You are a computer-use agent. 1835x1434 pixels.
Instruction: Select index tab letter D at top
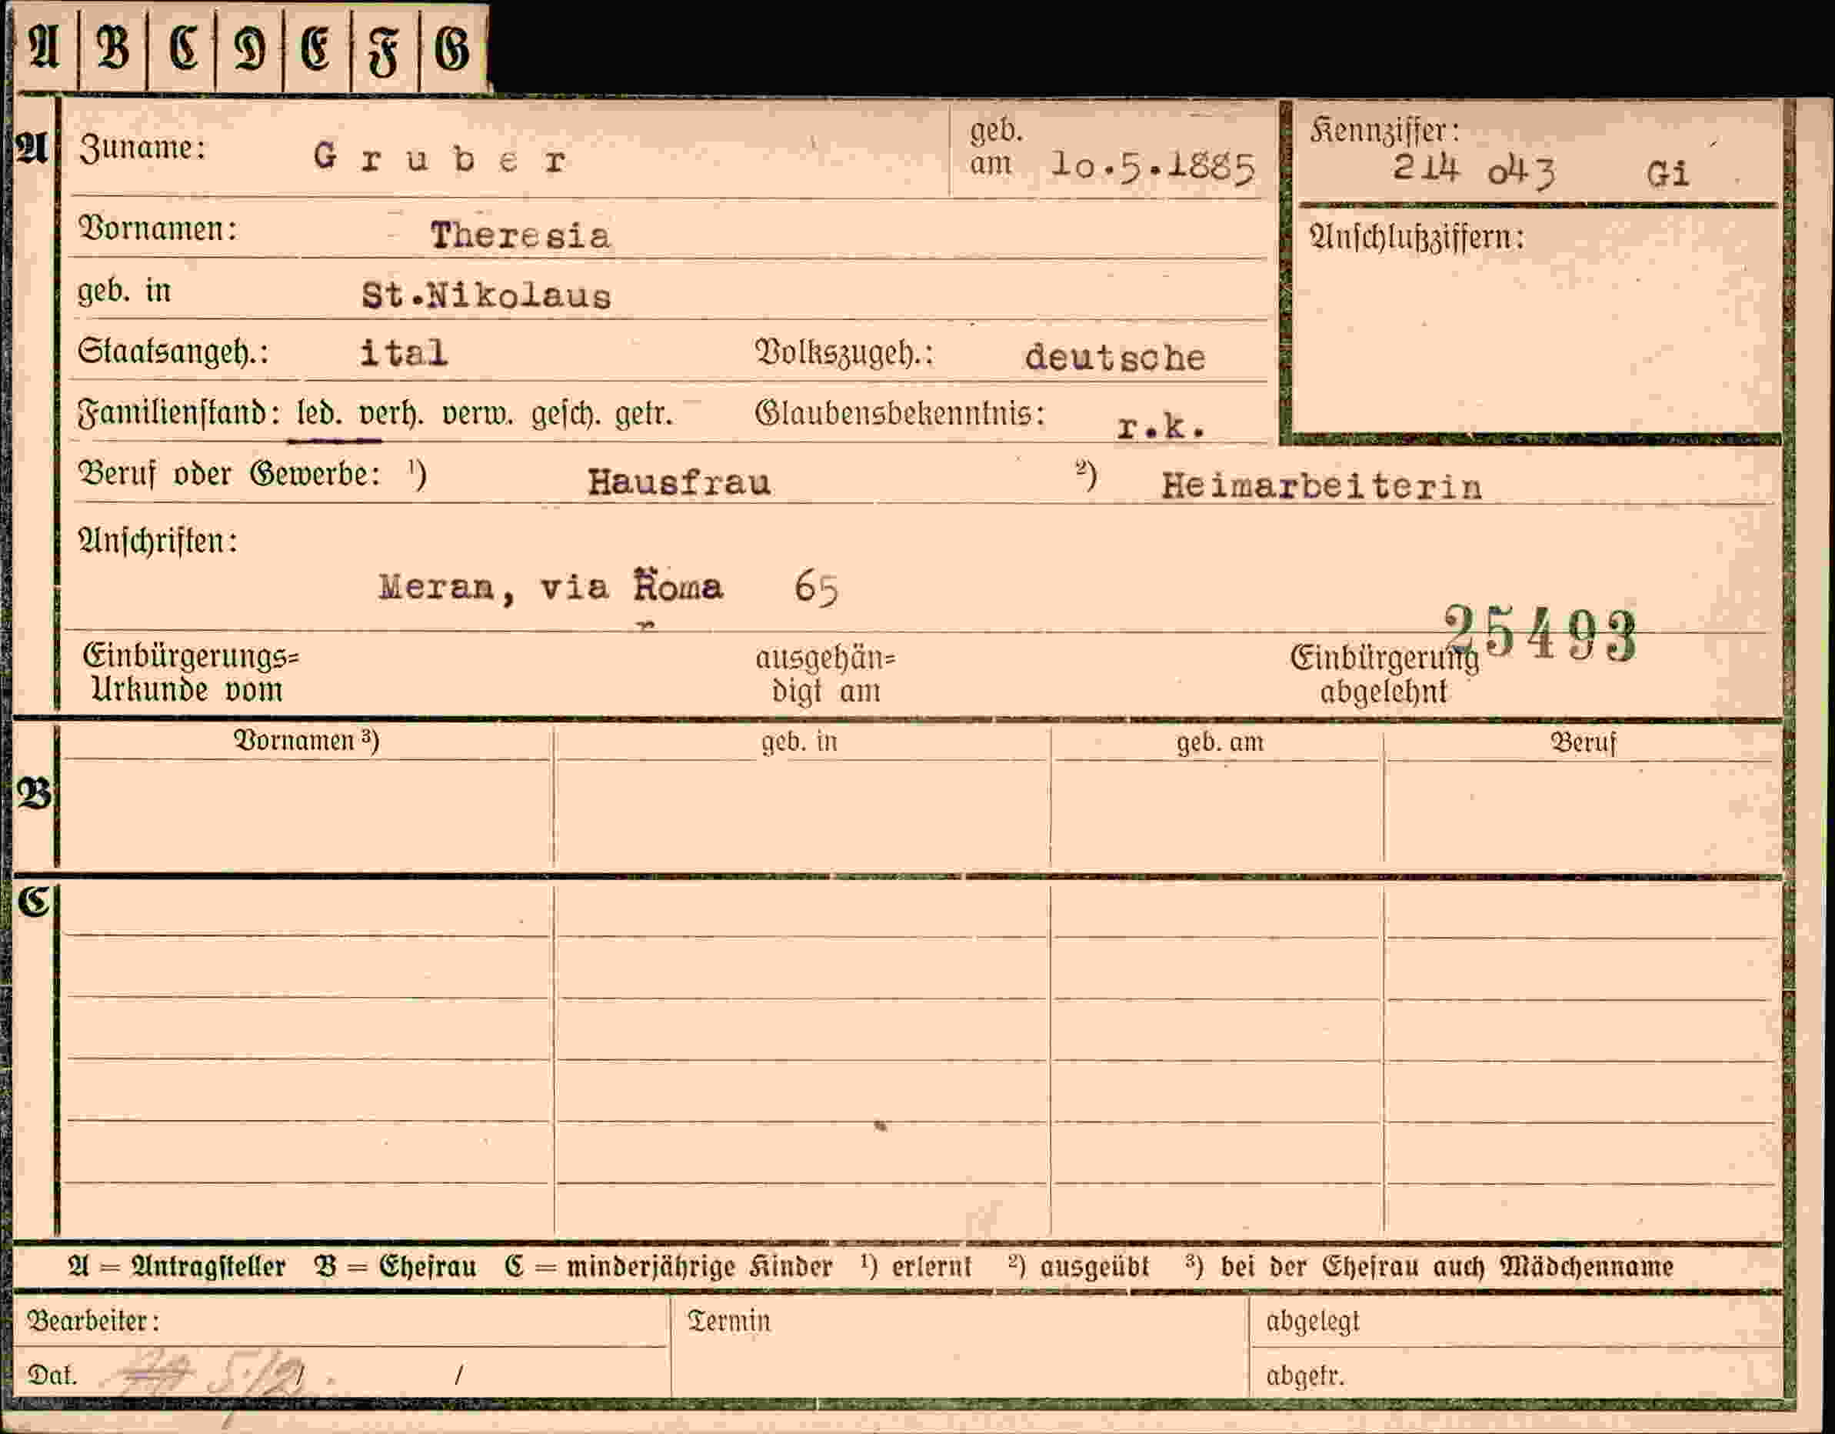249,48
